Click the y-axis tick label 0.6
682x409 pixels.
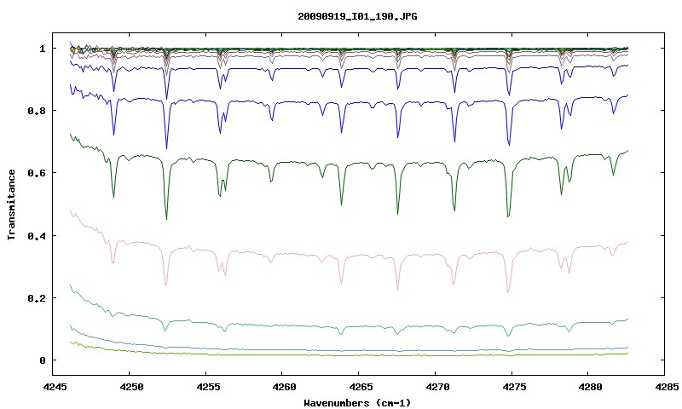[x=37, y=173]
